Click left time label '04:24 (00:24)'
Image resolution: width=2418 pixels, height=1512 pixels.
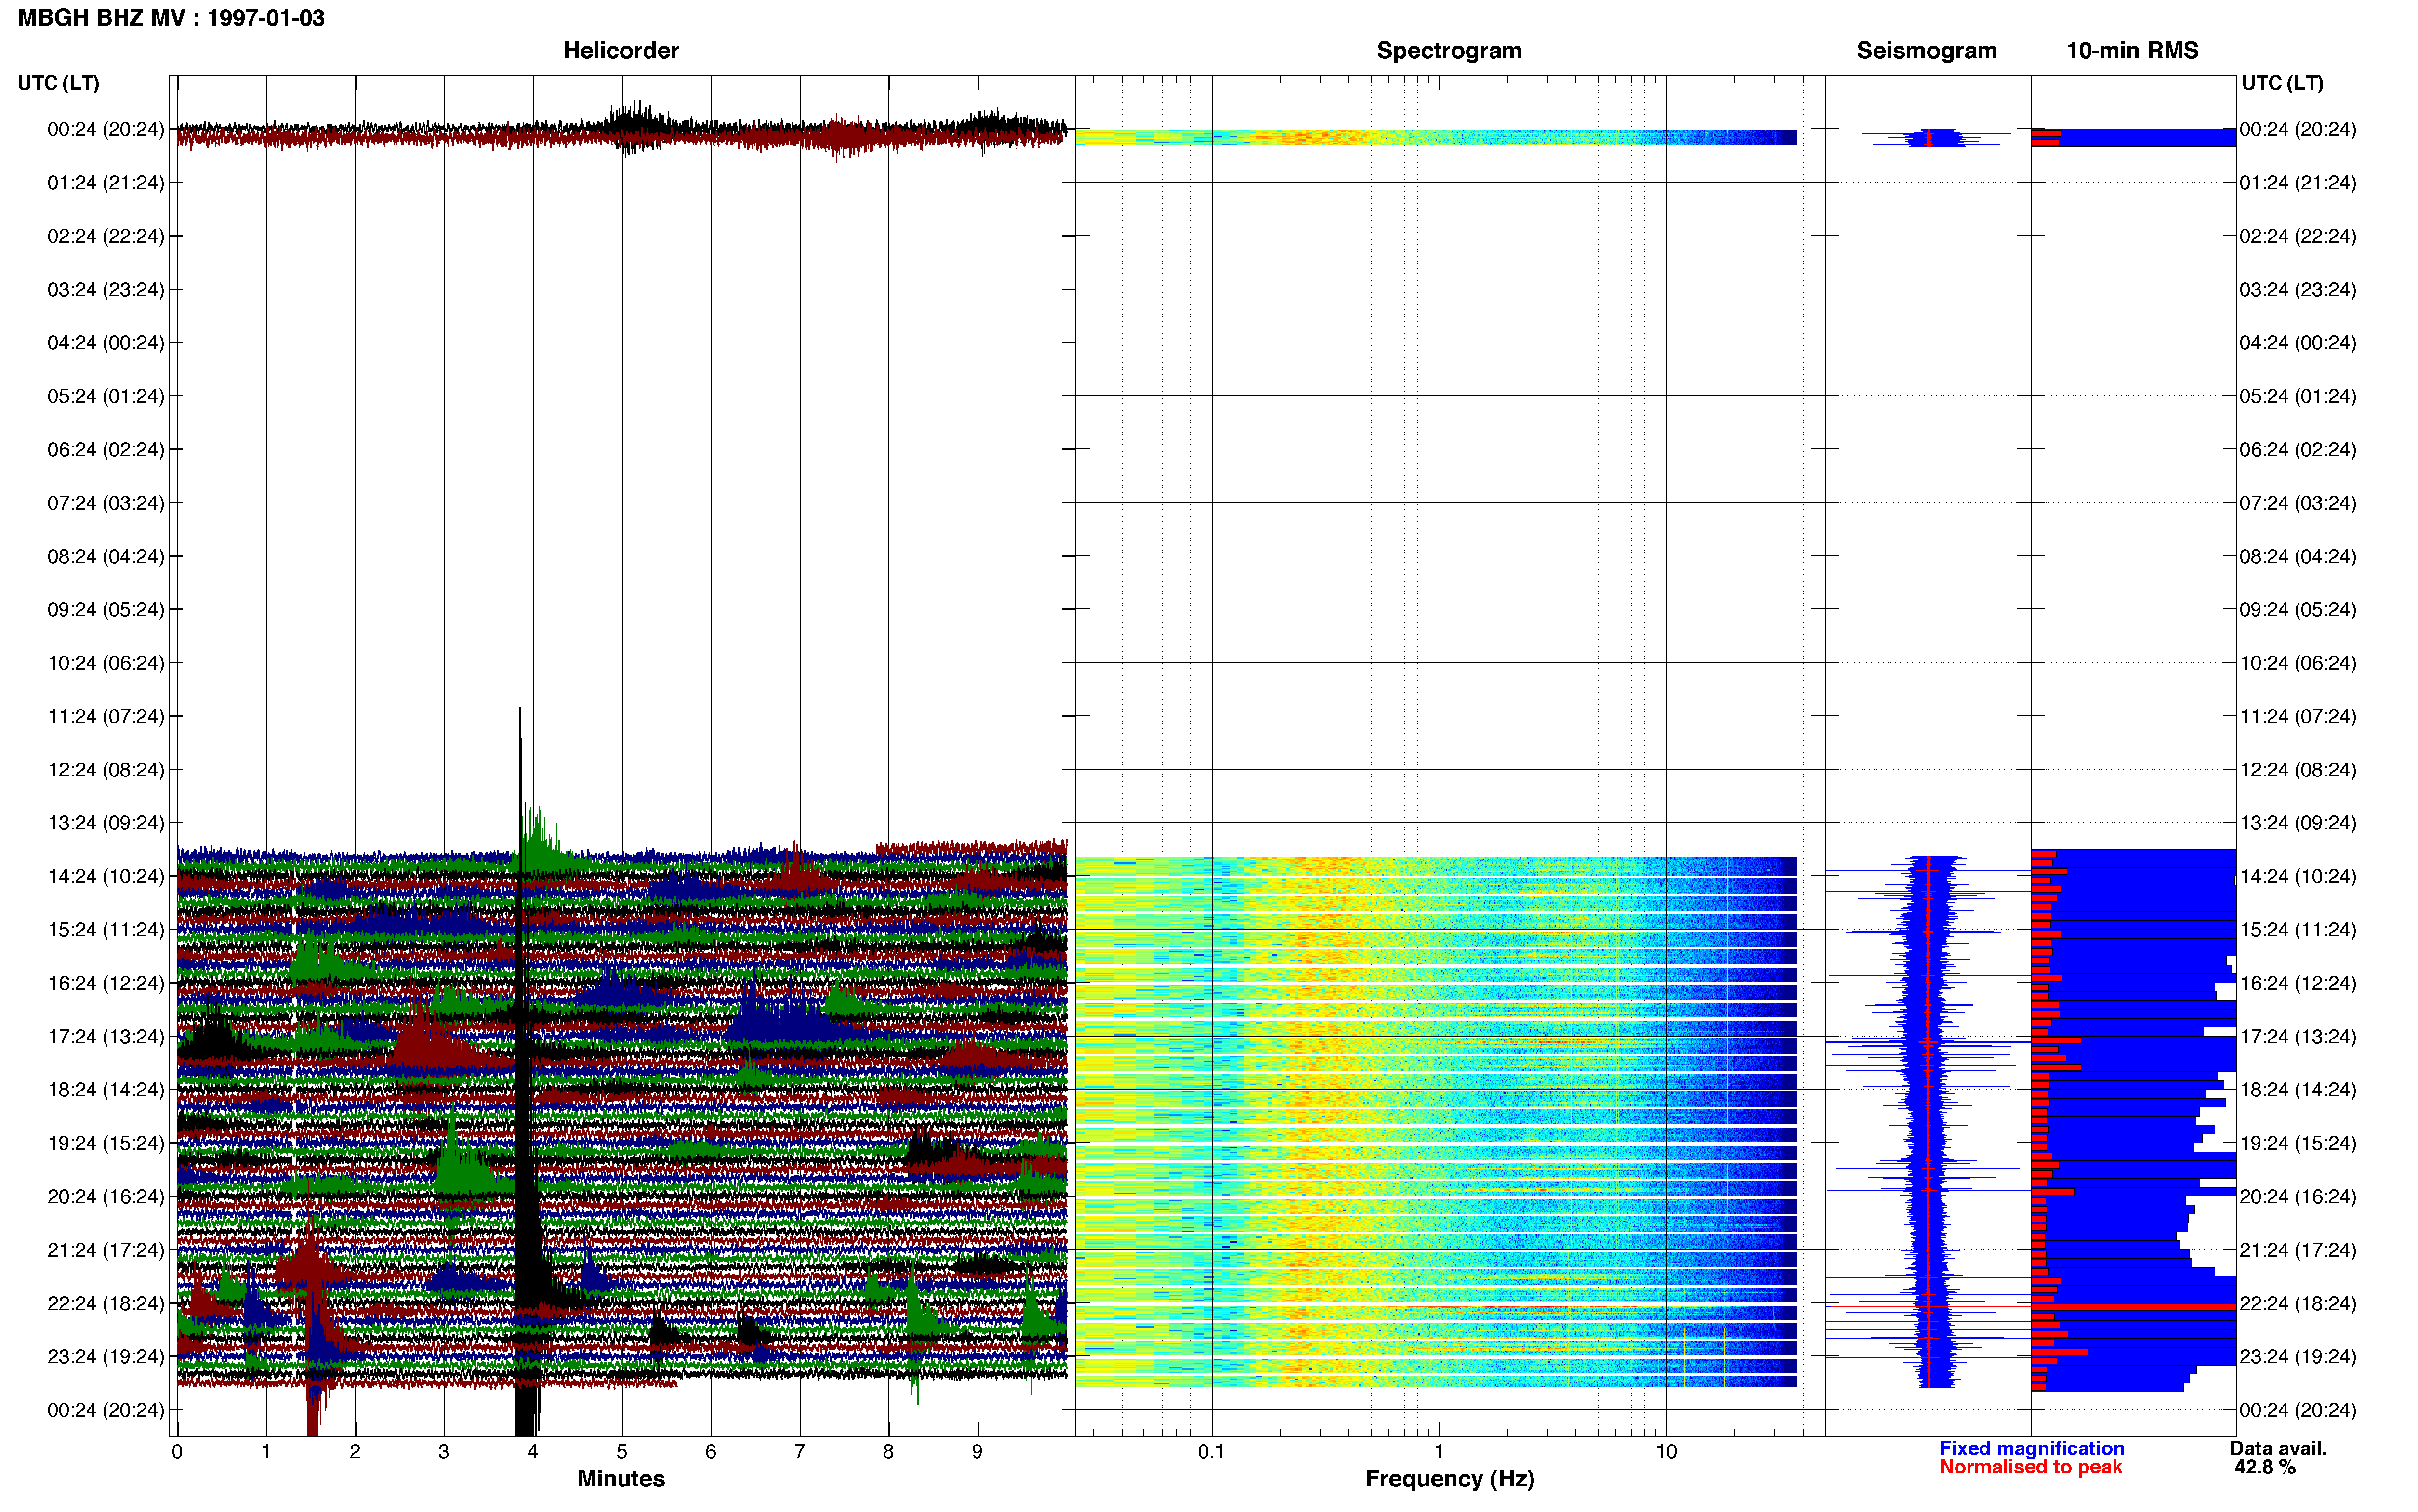tap(106, 343)
